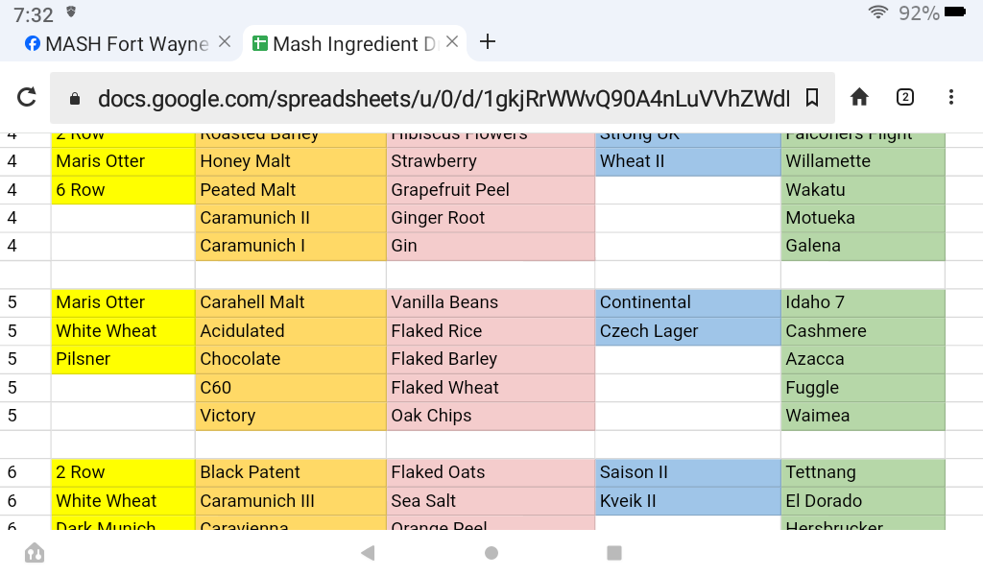
Task: Select the blue Czech Lager cell
Action: click(x=687, y=330)
